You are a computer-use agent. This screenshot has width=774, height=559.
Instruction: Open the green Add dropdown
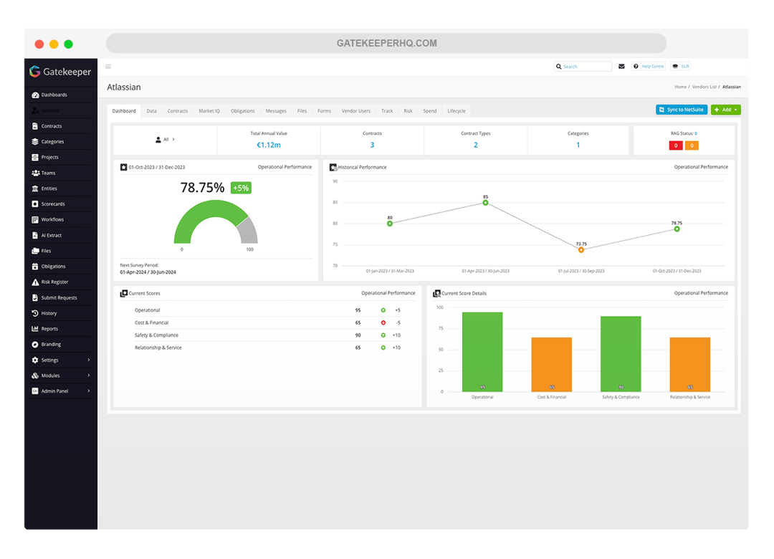[x=726, y=109]
